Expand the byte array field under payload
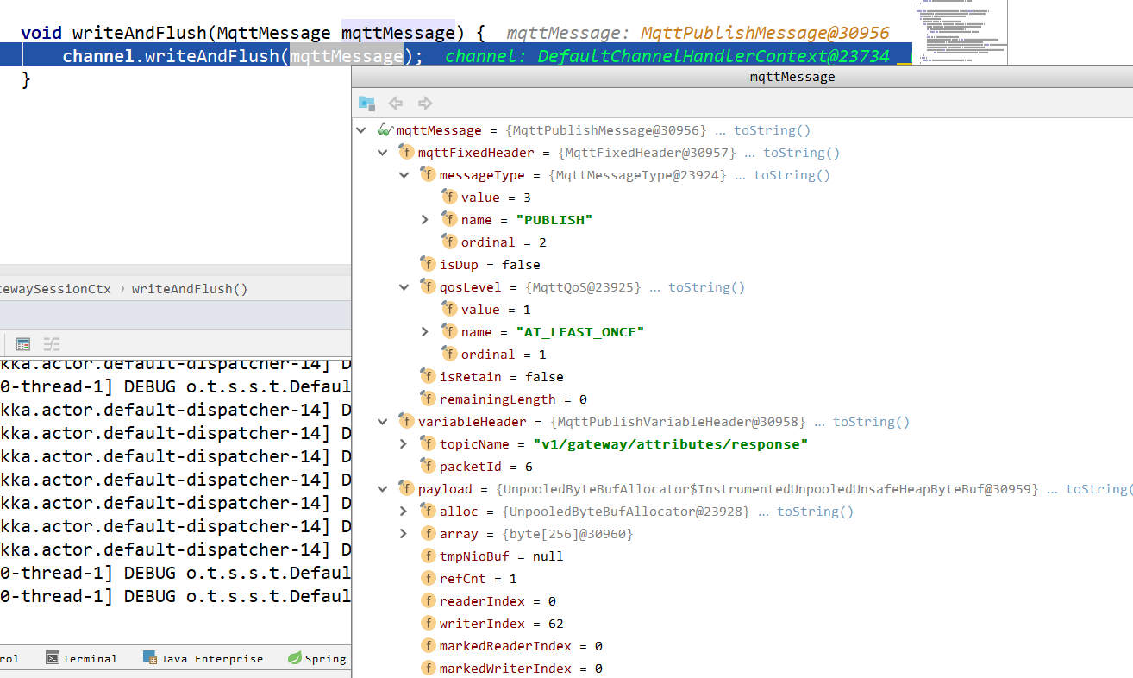 click(x=403, y=533)
